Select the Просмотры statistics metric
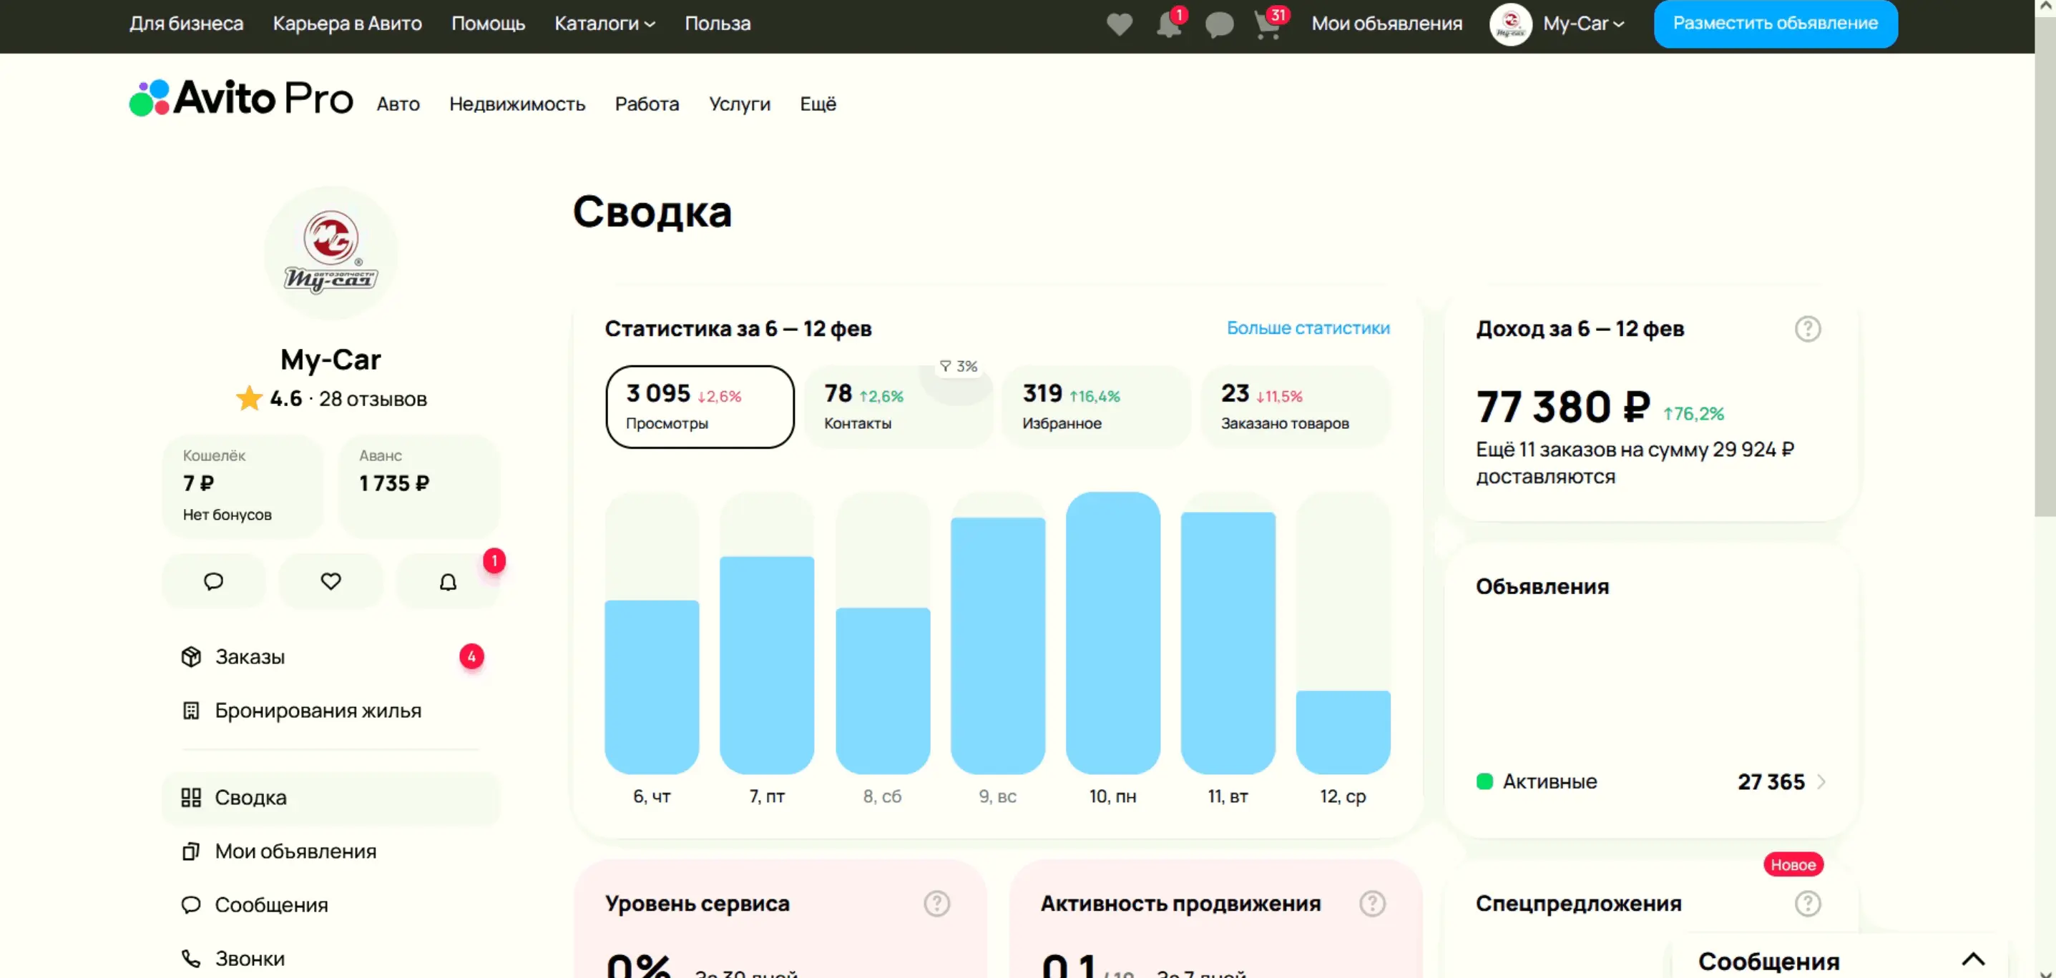 click(x=699, y=407)
